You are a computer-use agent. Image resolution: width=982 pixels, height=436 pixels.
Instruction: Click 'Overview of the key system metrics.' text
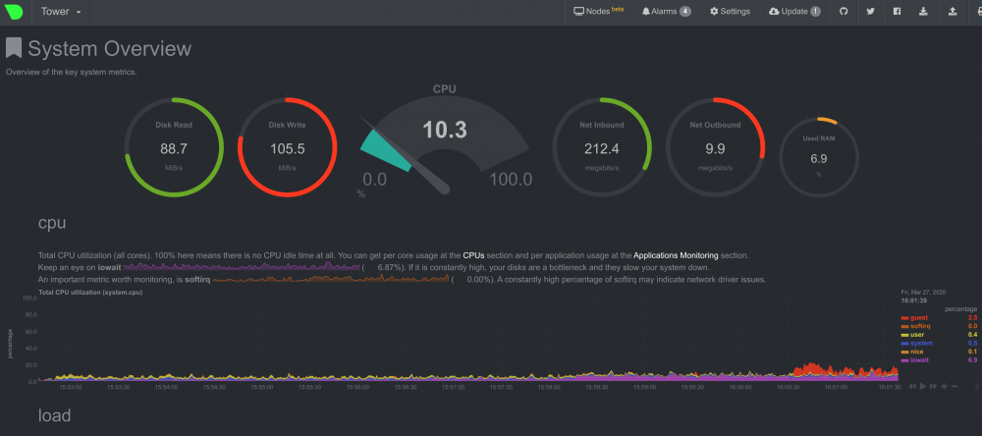tap(72, 72)
